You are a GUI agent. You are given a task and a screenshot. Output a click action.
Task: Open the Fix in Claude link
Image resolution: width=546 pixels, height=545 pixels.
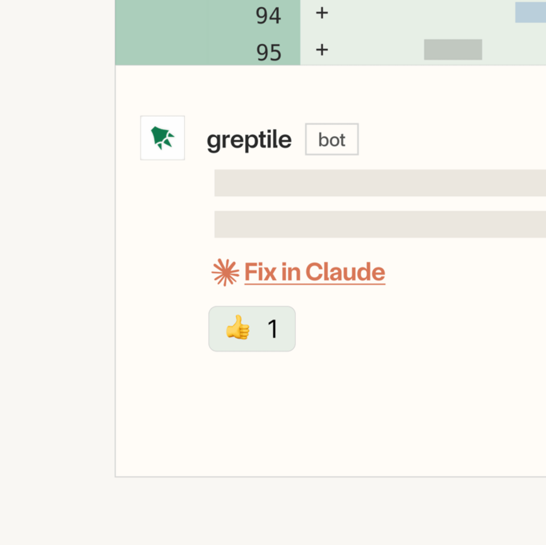[314, 272]
